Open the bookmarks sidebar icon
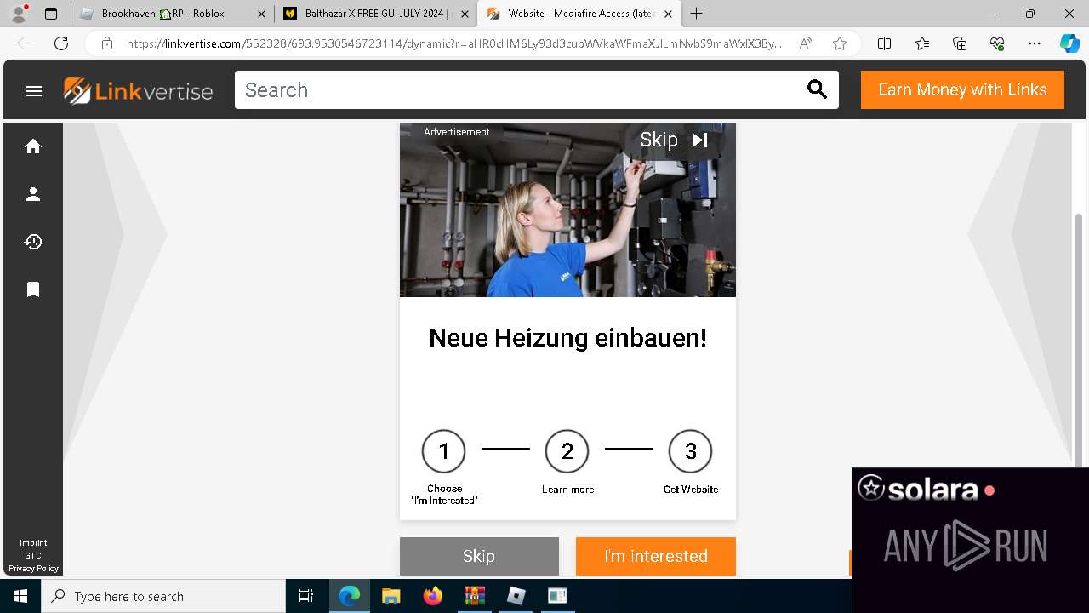The width and height of the screenshot is (1089, 613). pos(33,289)
